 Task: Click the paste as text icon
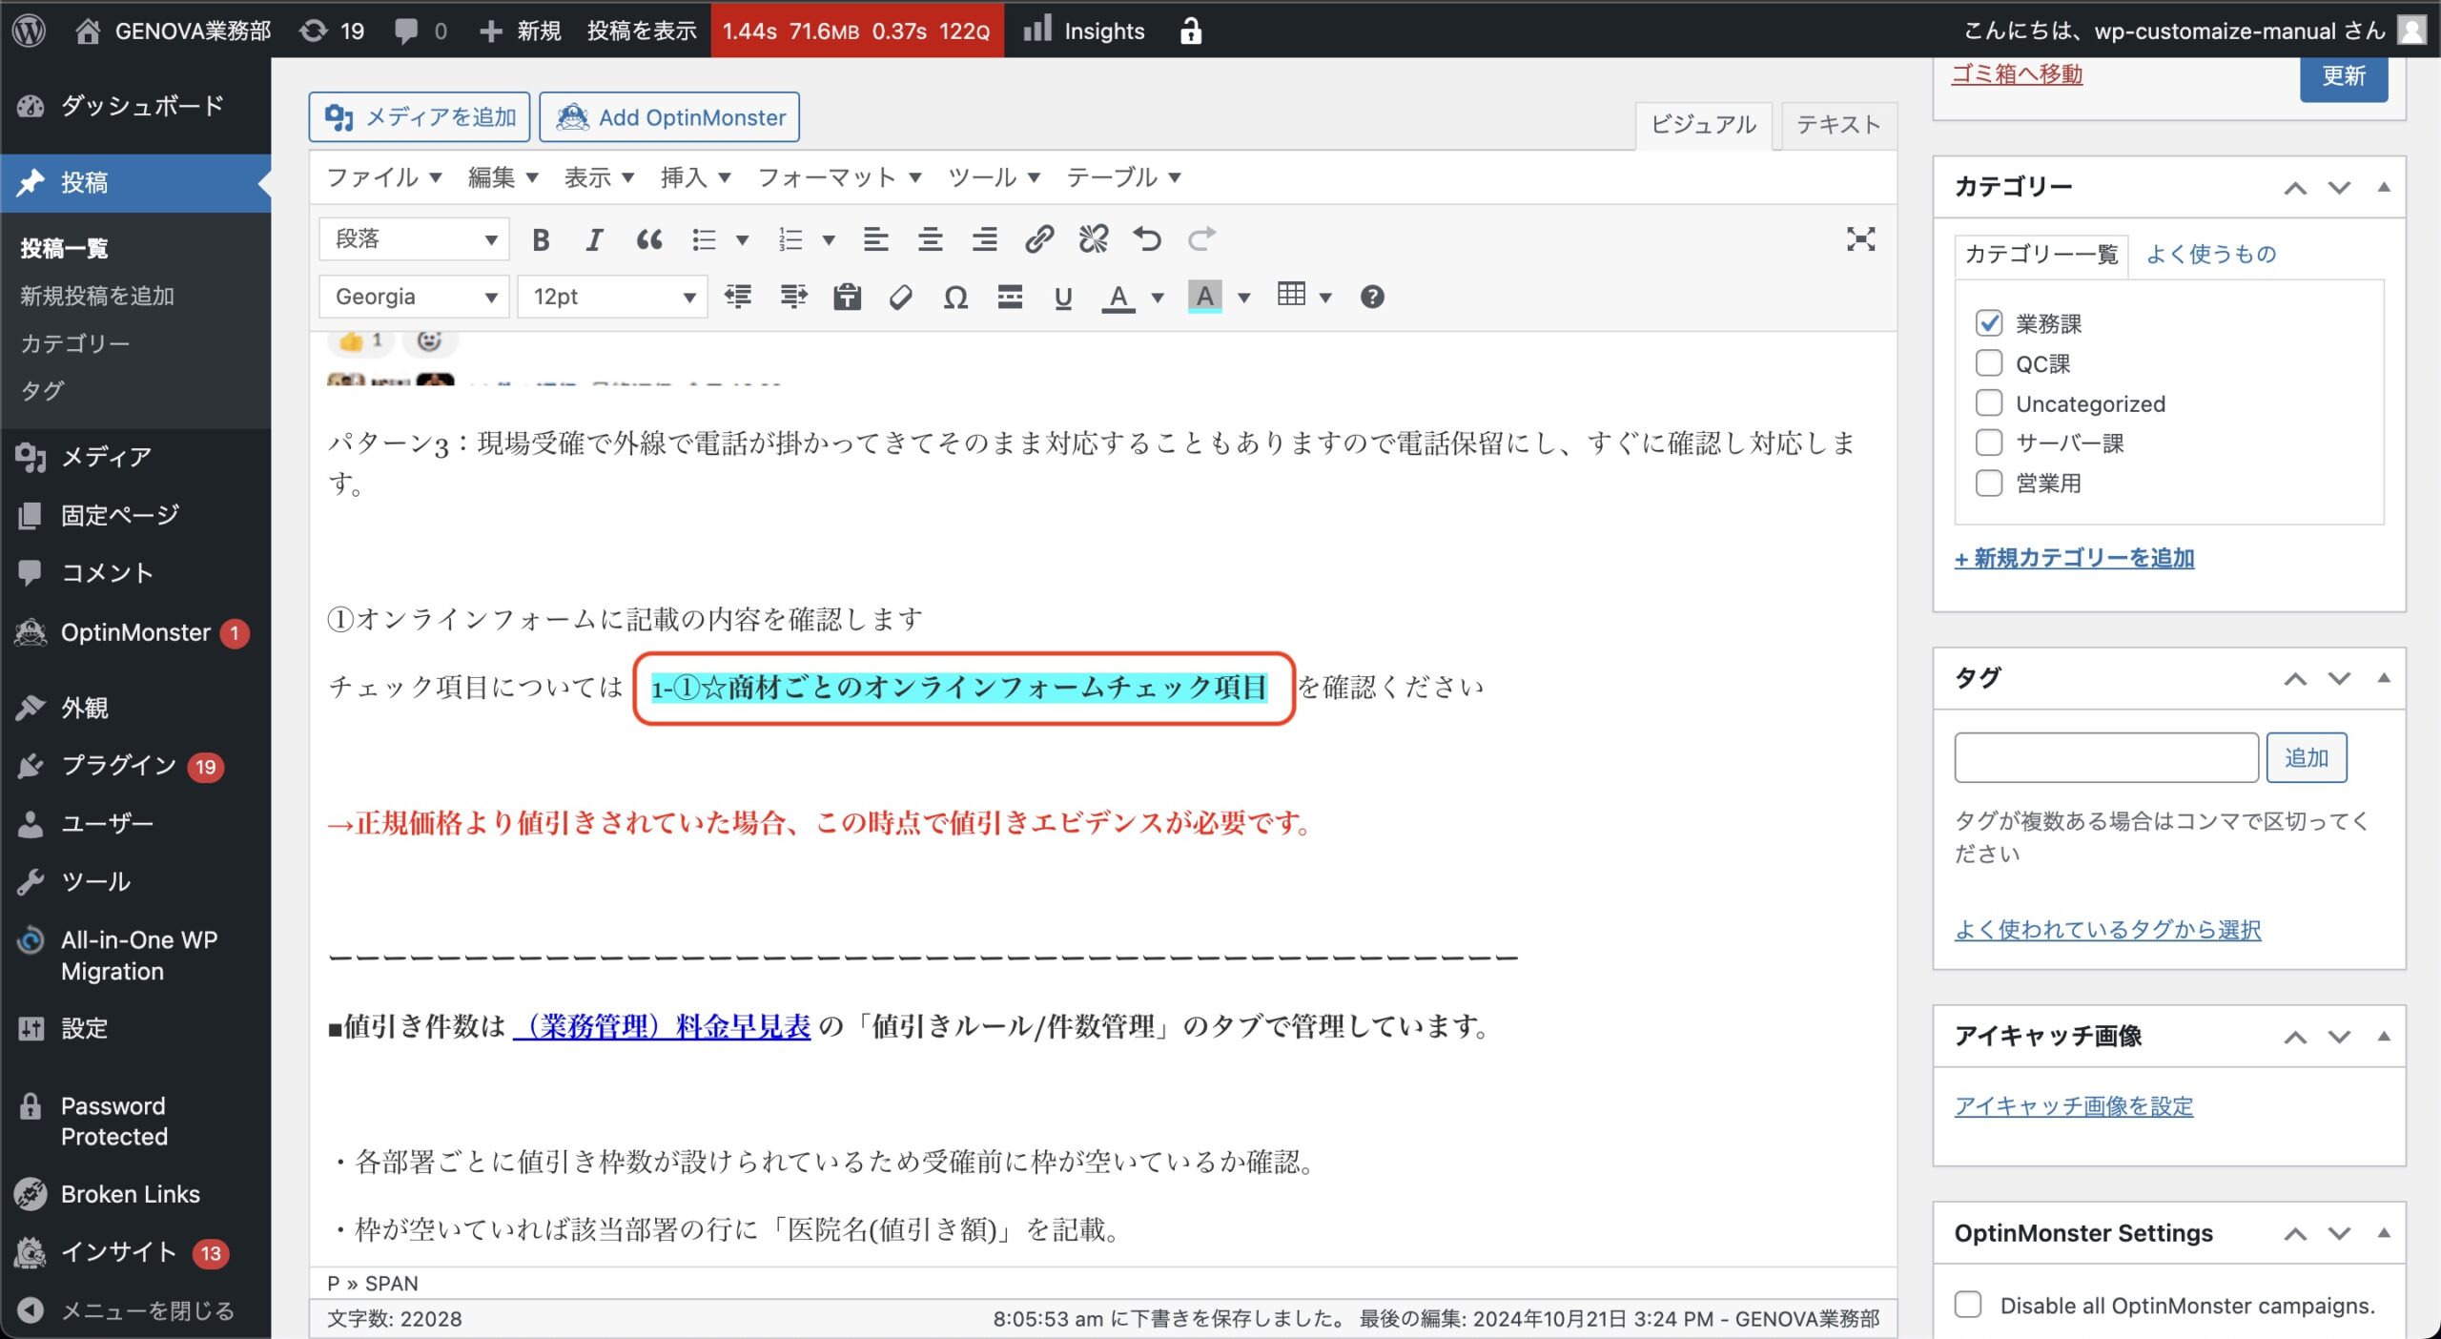[x=847, y=298]
